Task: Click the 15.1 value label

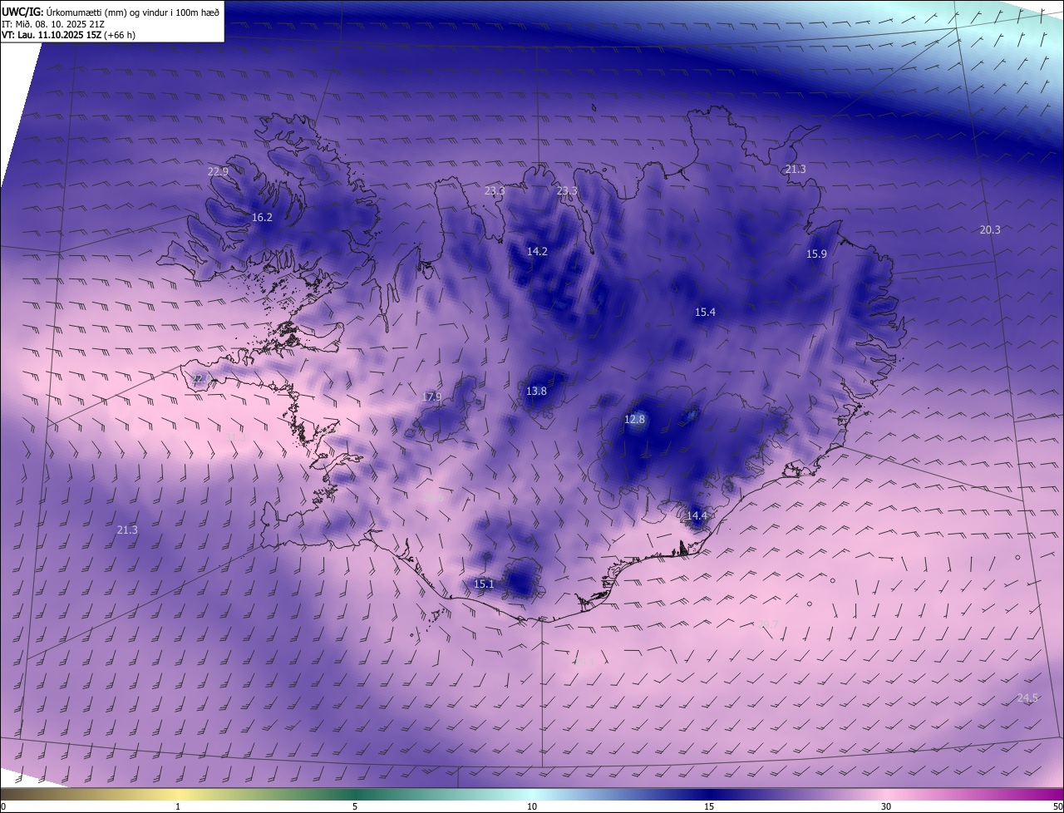Action: point(484,584)
